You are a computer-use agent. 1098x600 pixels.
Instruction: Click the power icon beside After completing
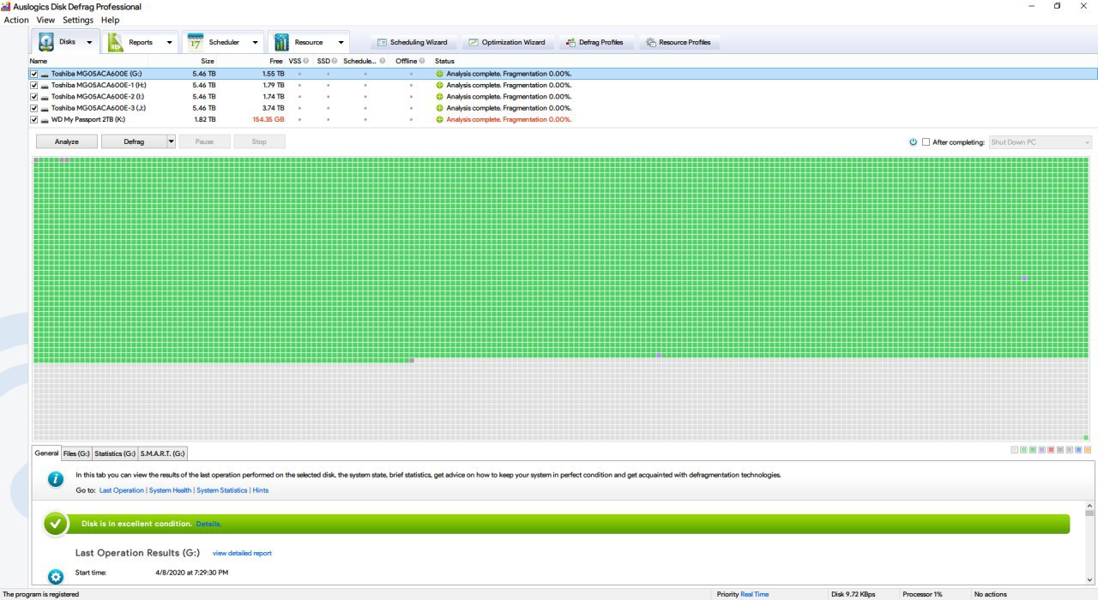click(x=913, y=141)
